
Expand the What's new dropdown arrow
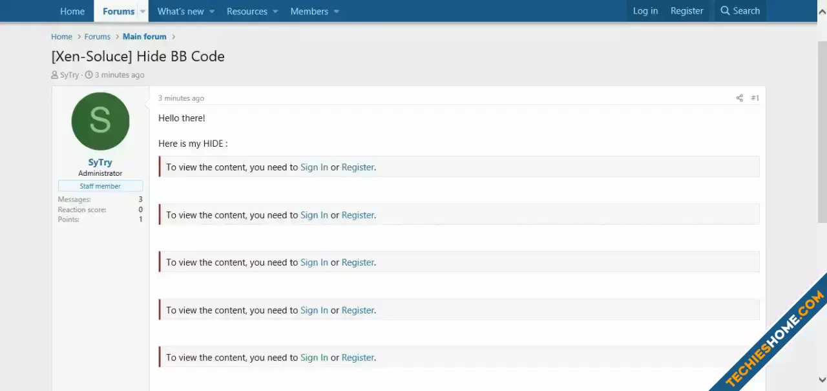point(212,11)
